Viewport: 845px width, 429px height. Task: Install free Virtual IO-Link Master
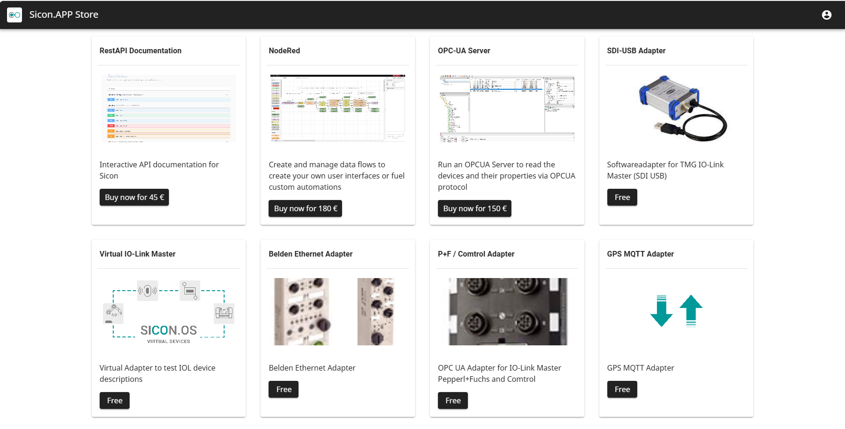114,400
